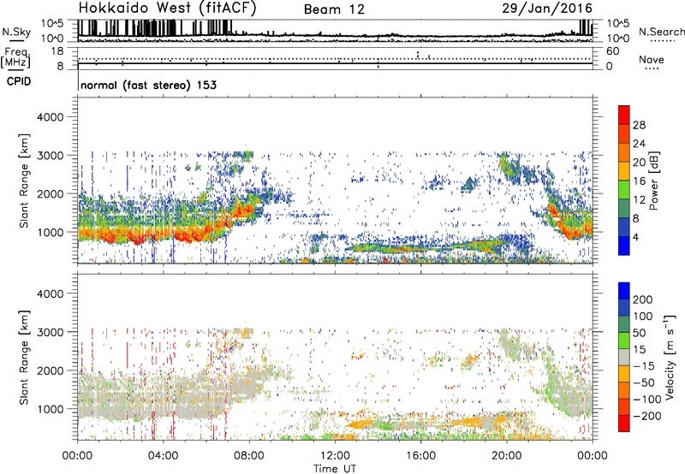Pick the bright blue top velocity colorbar segment

coord(624,291)
